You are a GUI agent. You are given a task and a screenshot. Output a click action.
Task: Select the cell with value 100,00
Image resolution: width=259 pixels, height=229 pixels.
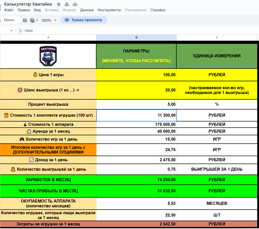click(136, 75)
